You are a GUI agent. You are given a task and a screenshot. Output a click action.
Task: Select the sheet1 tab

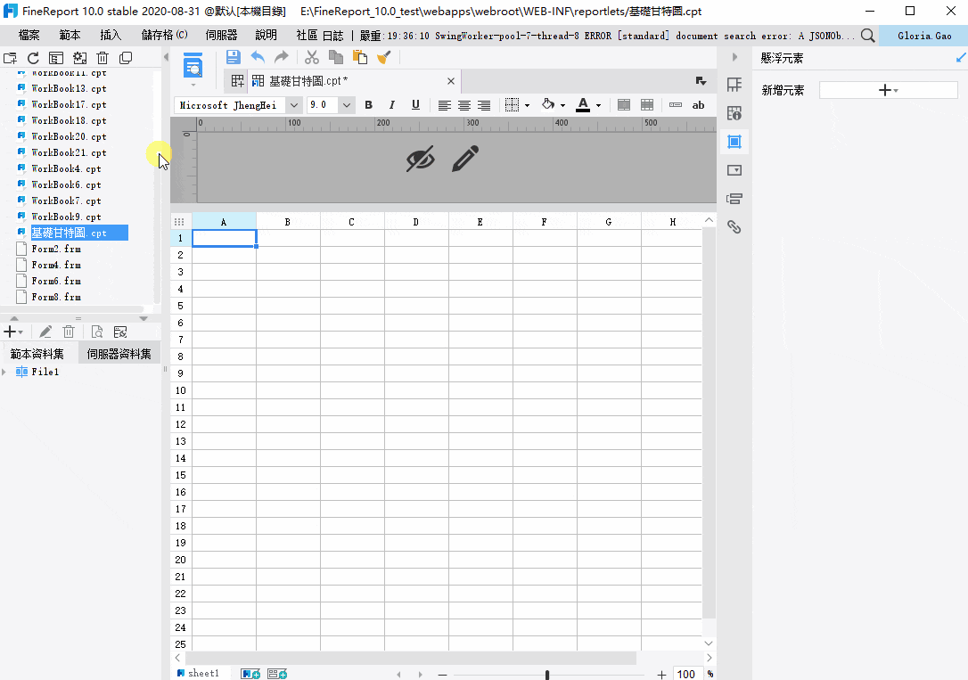coord(199,673)
